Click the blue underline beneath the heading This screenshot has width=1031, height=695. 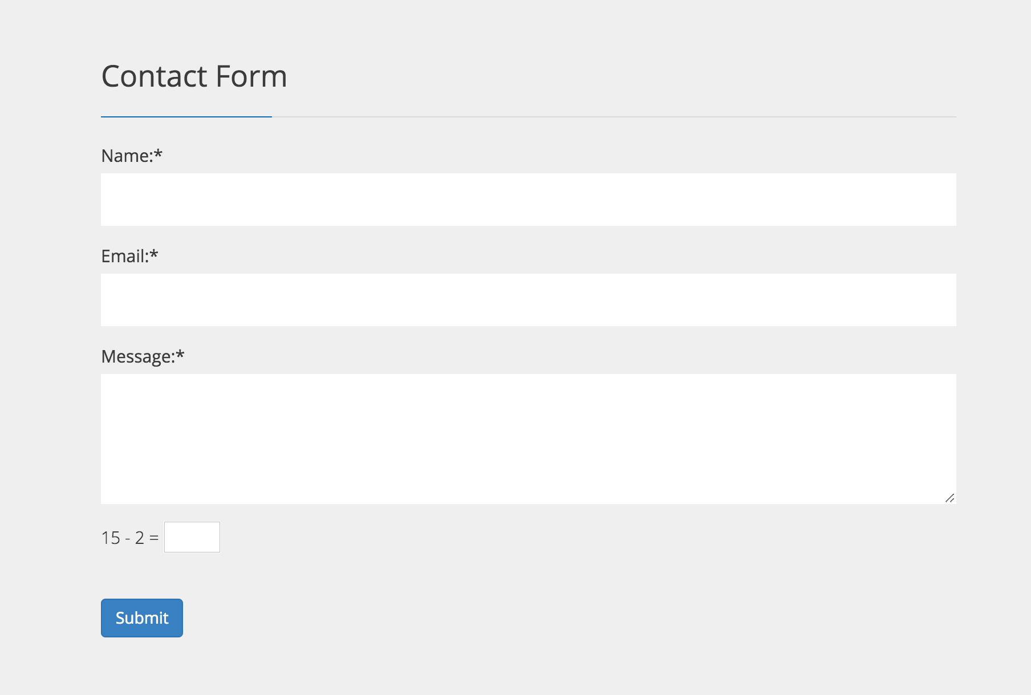pos(186,117)
